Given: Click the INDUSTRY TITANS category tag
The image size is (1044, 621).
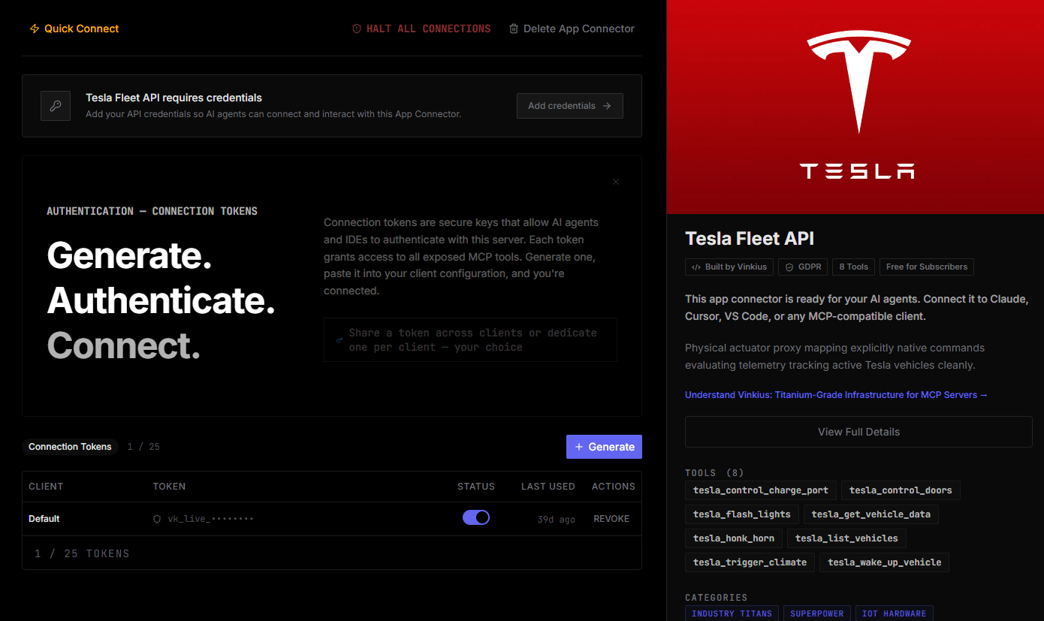Looking at the screenshot, I should click(x=732, y=613).
